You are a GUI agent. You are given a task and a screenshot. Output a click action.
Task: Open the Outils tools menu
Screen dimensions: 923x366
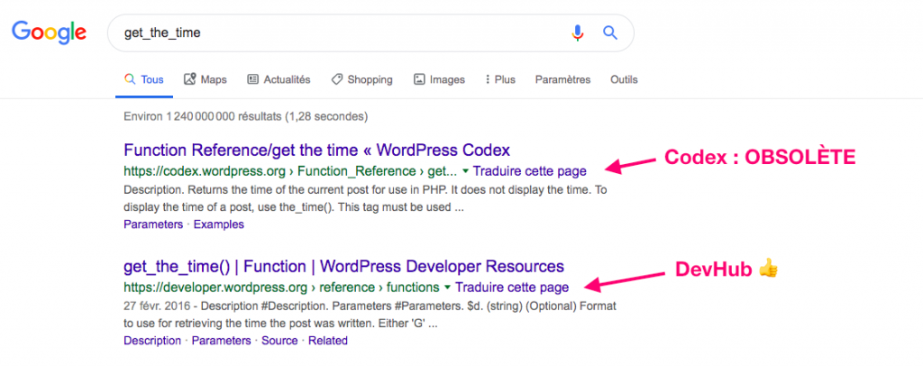pyautogui.click(x=624, y=79)
